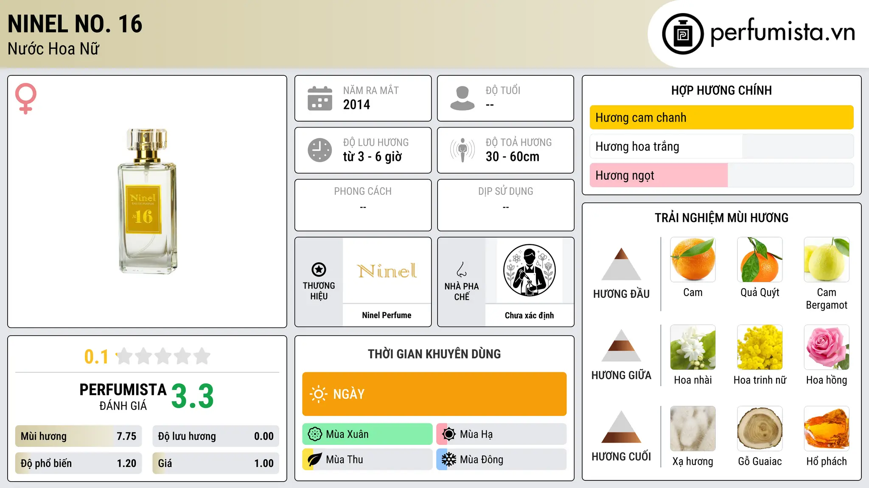This screenshot has height=488, width=869.
Task: Select the Hoa hồng rose note image
Action: [827, 347]
